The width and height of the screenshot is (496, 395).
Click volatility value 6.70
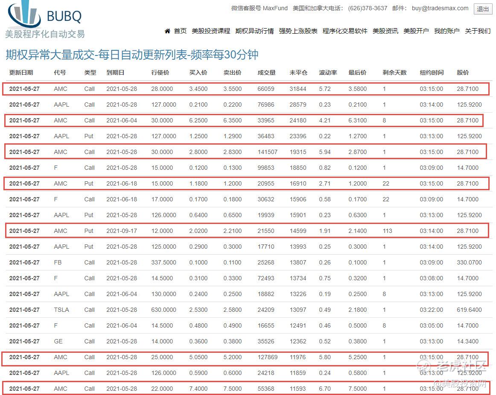pyautogui.click(x=324, y=389)
